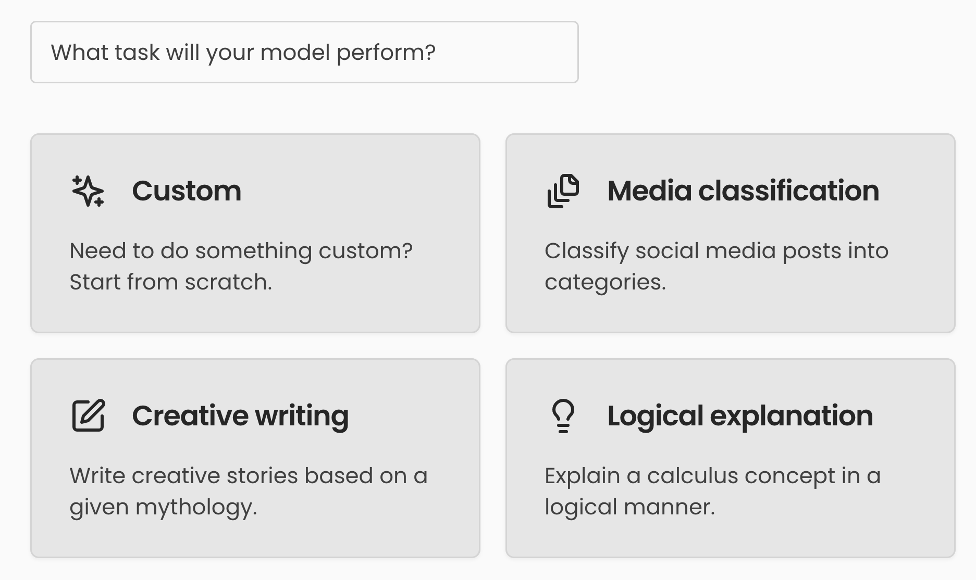The width and height of the screenshot is (976, 580).
Task: Pick the "Creative writing" heading
Action: (x=240, y=416)
